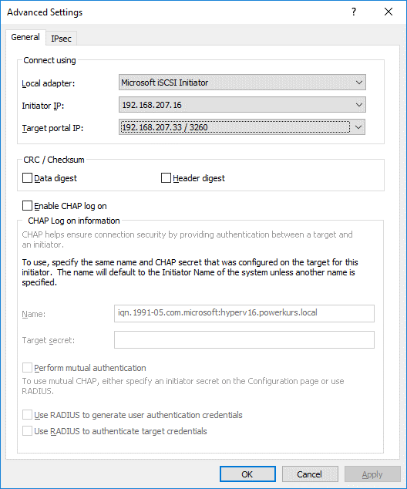Screen dimensions: 407x489
Task: Switch to the IPsec tab
Action: [61, 39]
